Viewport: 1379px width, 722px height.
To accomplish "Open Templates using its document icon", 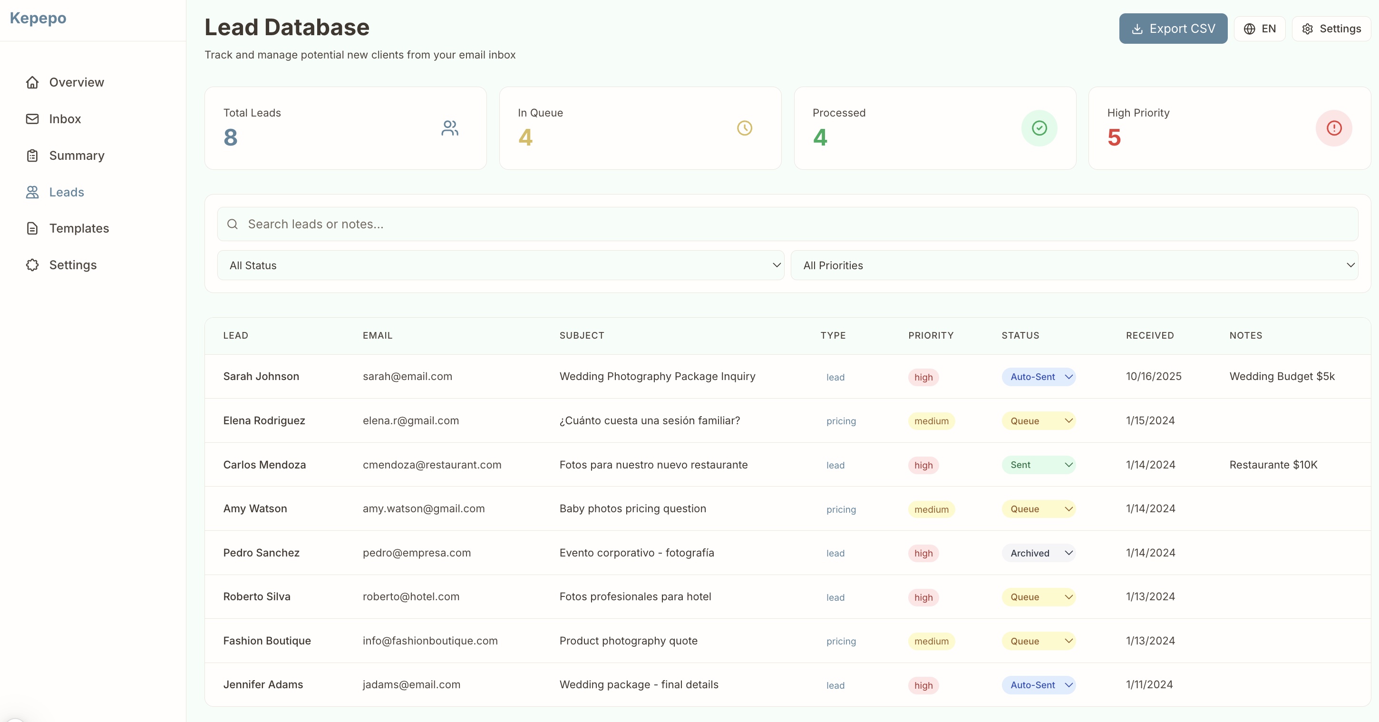I will [33, 228].
